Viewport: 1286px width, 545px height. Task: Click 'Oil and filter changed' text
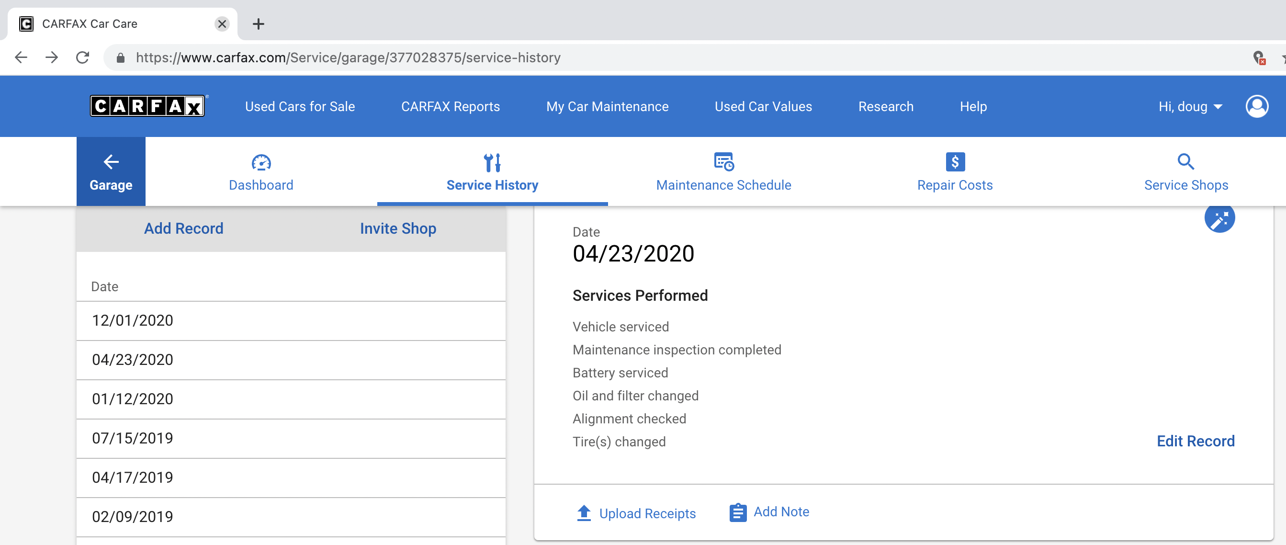(635, 395)
